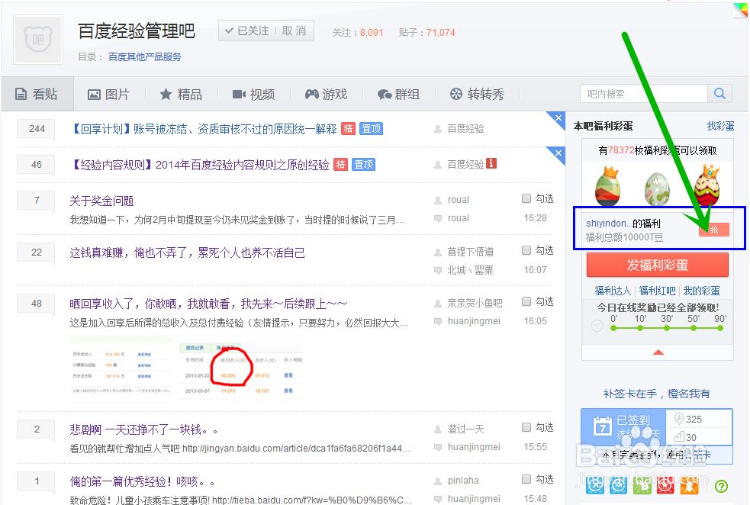The height and width of the screenshot is (505, 750).
Task: Click the person icon beside pinlaha
Action: (438, 481)
